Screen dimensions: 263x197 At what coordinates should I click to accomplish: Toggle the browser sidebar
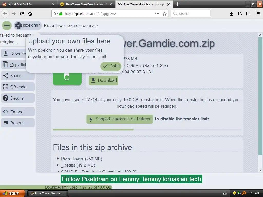click(x=248, y=14)
